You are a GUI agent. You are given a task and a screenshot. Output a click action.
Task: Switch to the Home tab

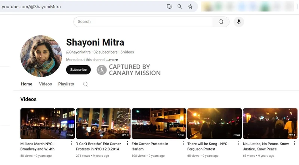tap(27, 84)
